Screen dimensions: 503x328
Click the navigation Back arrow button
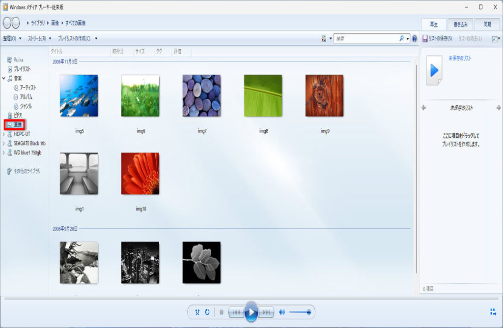pyautogui.click(x=7, y=23)
